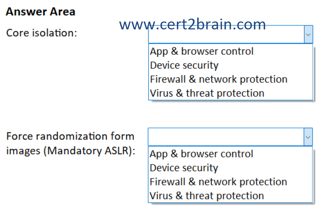The image size is (323, 213).
Task: Click the Answer Area heading
Action: click(41, 12)
